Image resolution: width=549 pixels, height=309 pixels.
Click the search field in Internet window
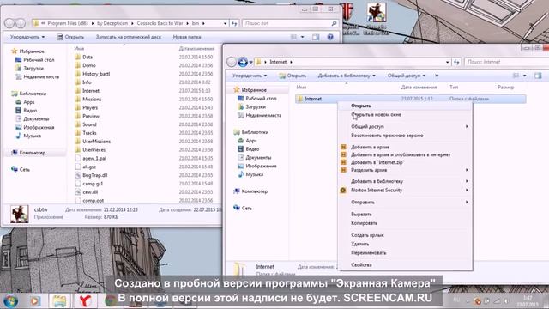click(507, 62)
